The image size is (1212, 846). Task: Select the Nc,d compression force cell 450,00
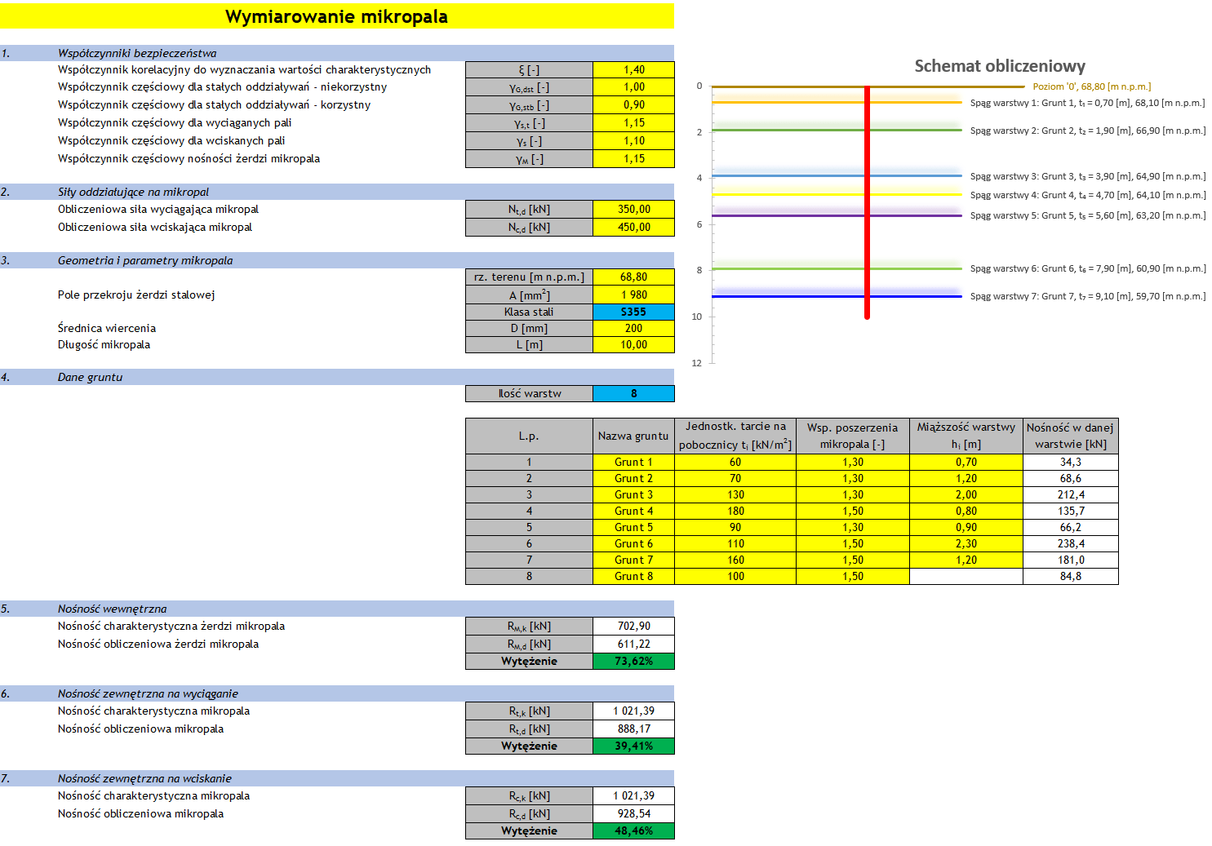tap(633, 228)
